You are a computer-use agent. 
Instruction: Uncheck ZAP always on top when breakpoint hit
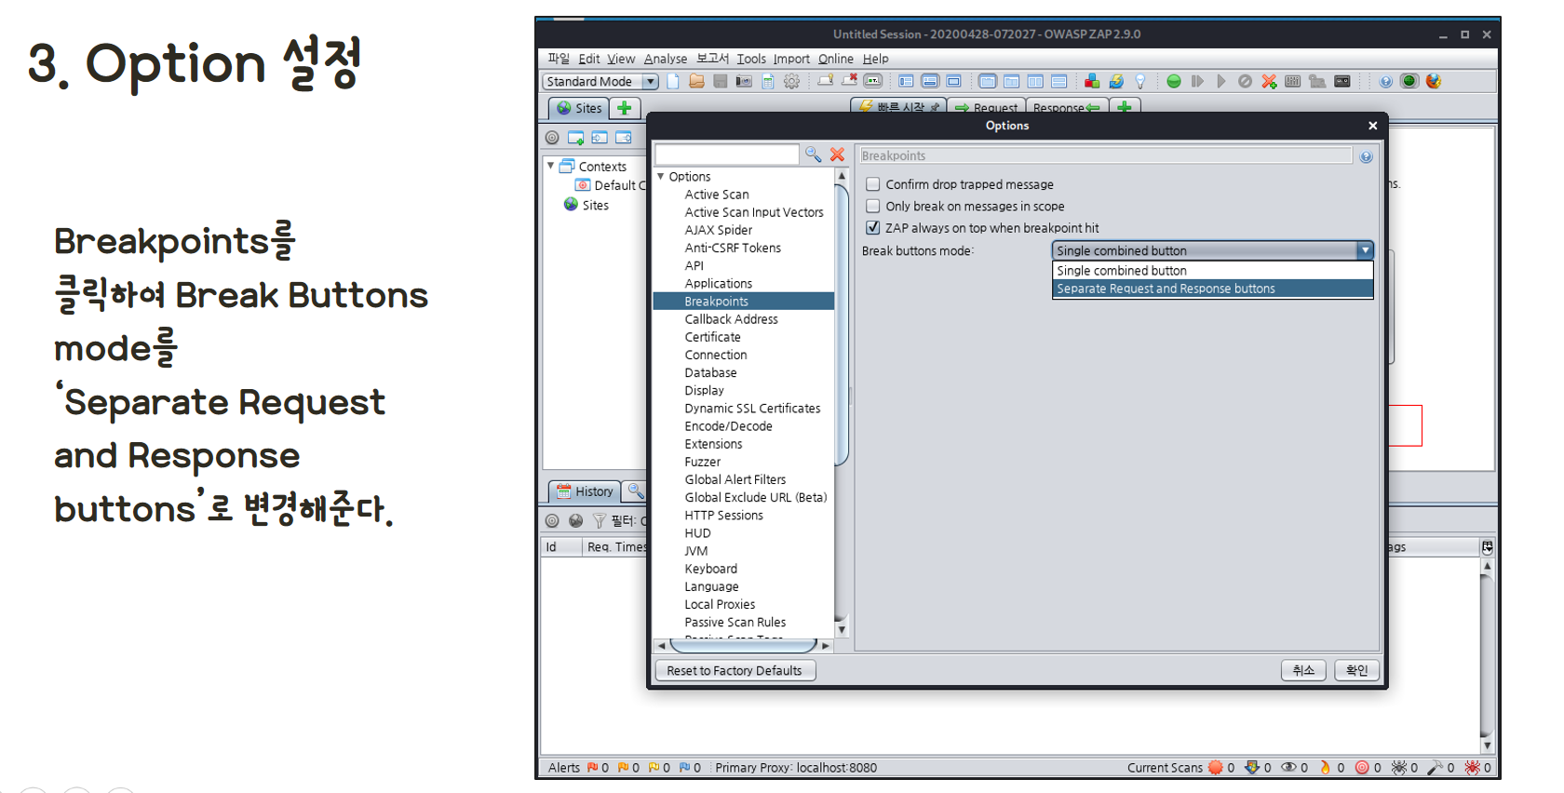pyautogui.click(x=872, y=227)
